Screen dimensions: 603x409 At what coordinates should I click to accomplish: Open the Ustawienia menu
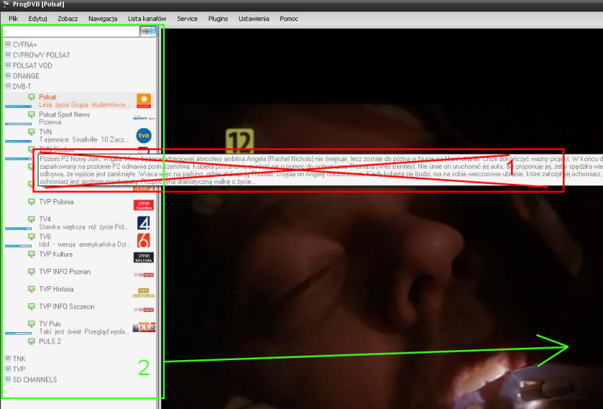pos(253,18)
